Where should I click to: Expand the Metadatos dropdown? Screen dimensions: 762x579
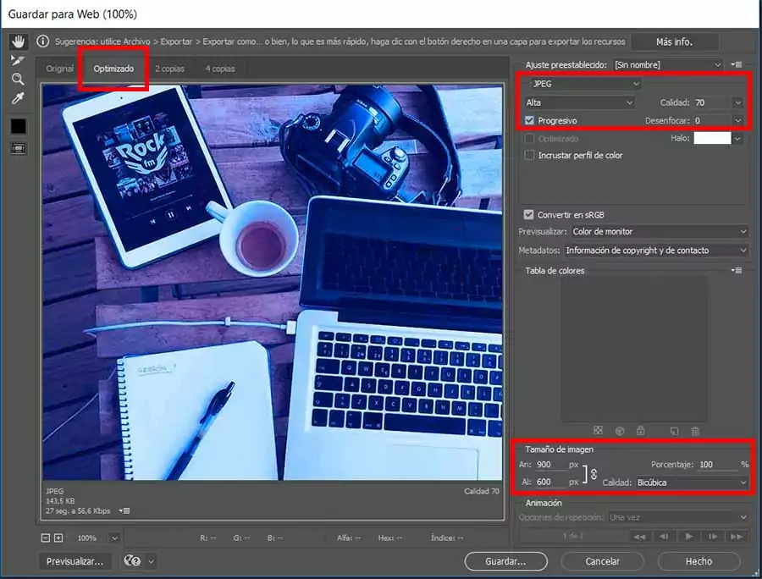pos(656,251)
